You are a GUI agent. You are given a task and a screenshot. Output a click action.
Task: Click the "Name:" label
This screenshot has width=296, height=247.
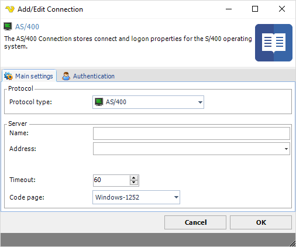(19, 133)
